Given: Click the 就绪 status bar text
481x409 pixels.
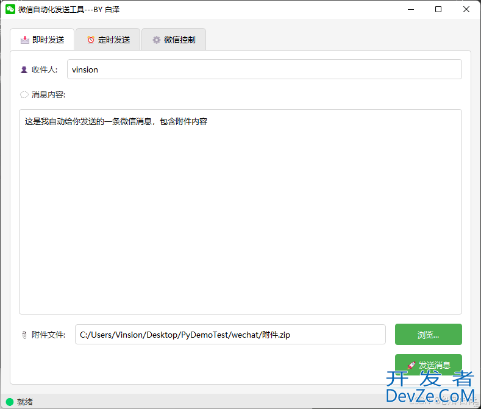Looking at the screenshot, I should [25, 402].
